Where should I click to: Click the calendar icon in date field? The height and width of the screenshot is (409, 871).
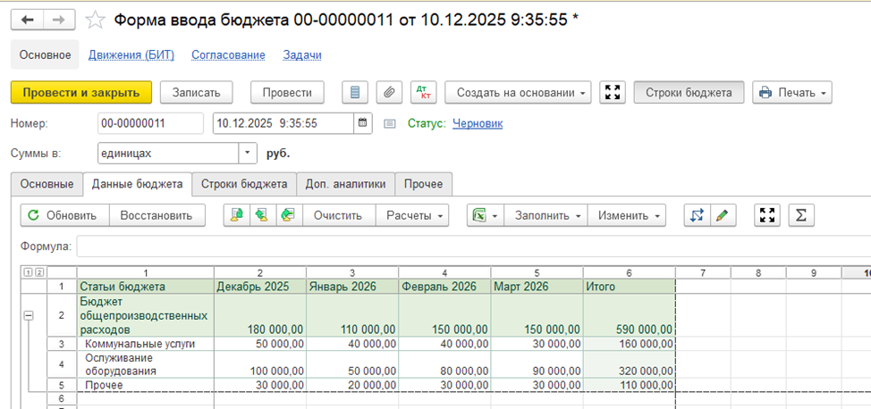pyautogui.click(x=363, y=123)
